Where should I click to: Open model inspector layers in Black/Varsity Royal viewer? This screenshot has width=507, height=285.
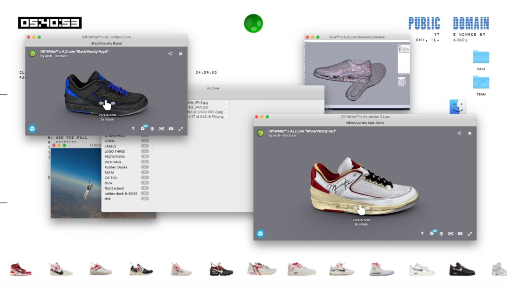coord(152,129)
